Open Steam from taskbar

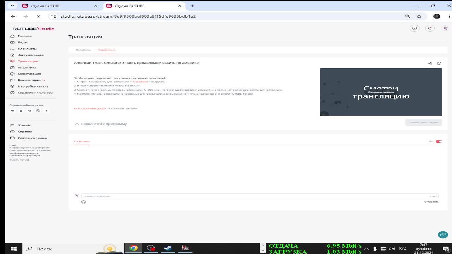coord(168,248)
